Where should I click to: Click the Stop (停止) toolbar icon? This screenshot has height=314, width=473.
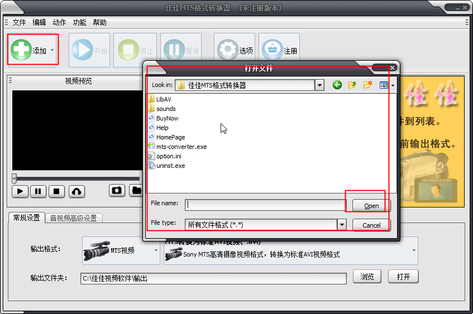128,50
